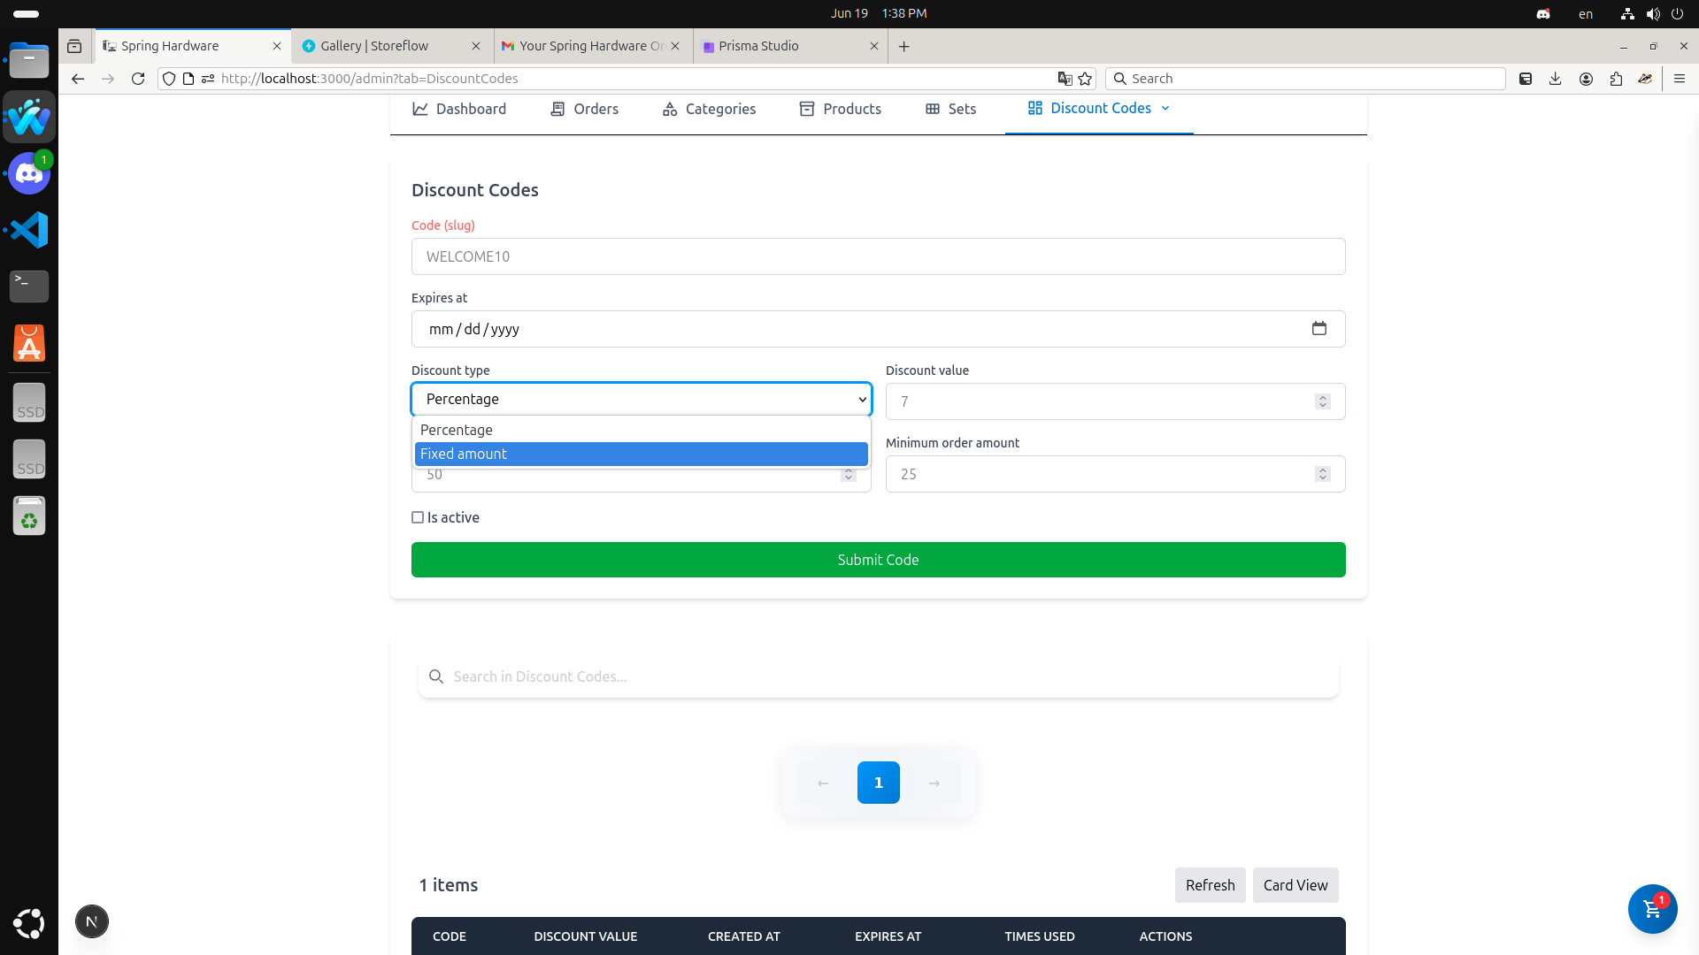
Task: Open Visual Studio Code from dock
Action: coord(29,230)
